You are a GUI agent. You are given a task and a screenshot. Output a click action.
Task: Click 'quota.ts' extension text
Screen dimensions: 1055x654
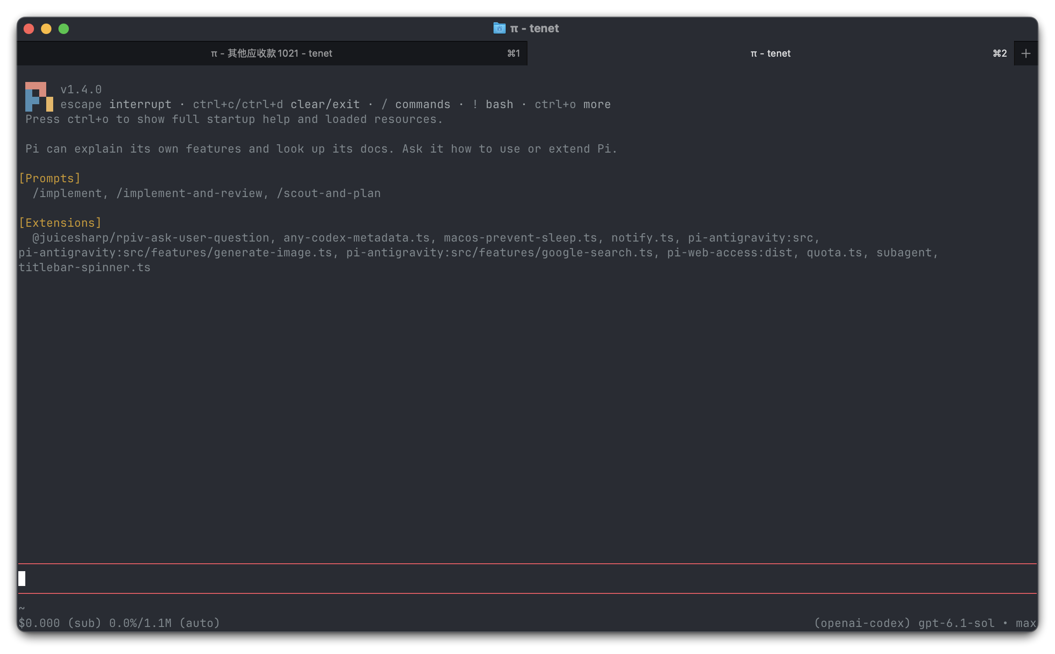pos(834,252)
